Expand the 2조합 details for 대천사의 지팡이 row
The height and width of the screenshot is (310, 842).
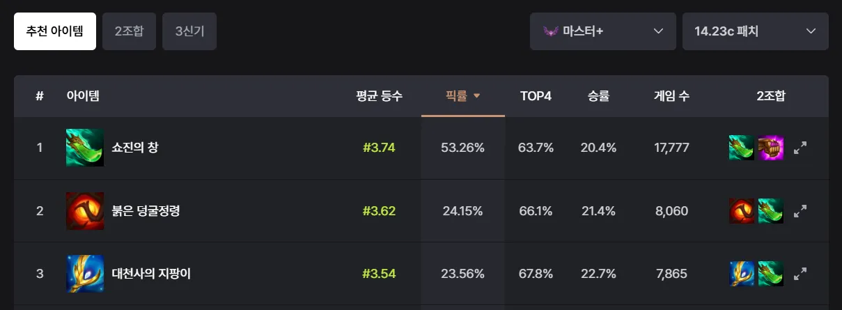[800, 274]
